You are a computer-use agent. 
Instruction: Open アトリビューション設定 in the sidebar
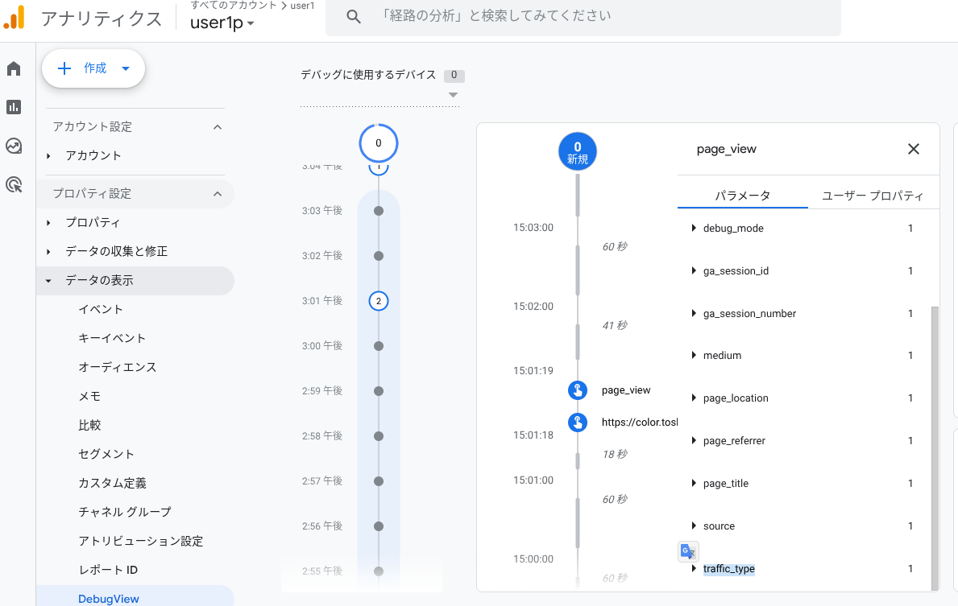[x=140, y=542]
